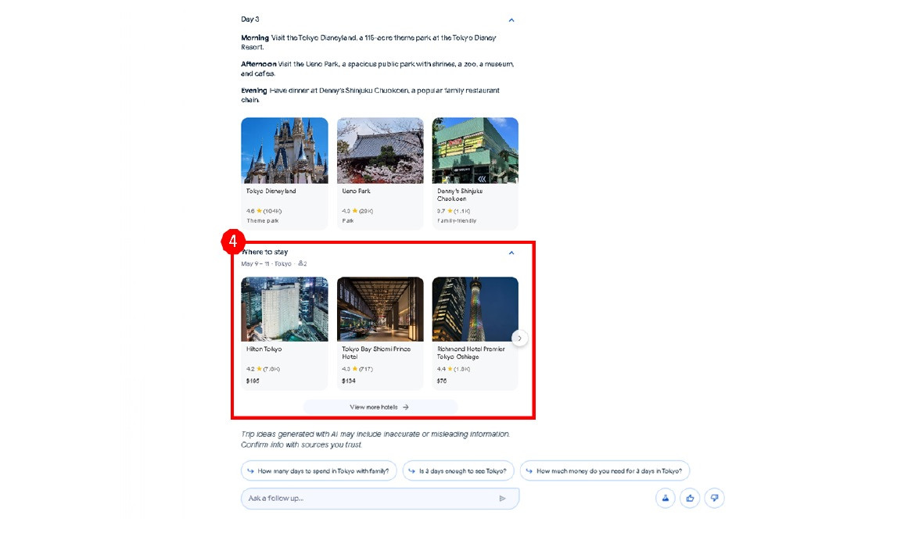Click the Ueno Park title text

[356, 191]
